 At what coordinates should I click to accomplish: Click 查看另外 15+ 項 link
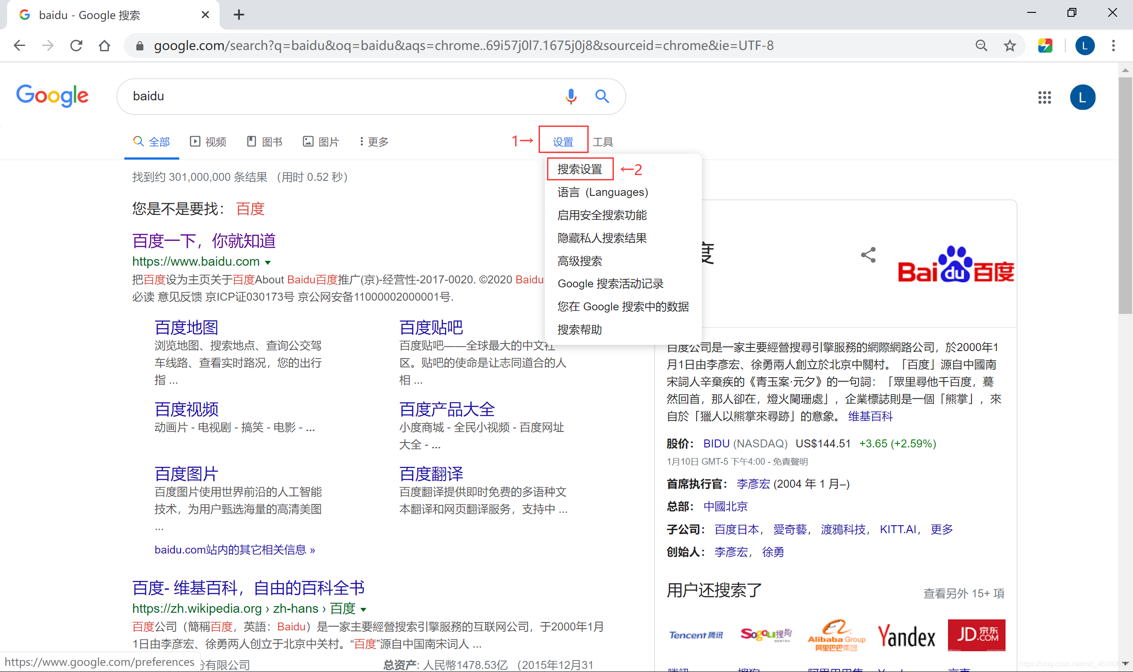click(x=964, y=593)
